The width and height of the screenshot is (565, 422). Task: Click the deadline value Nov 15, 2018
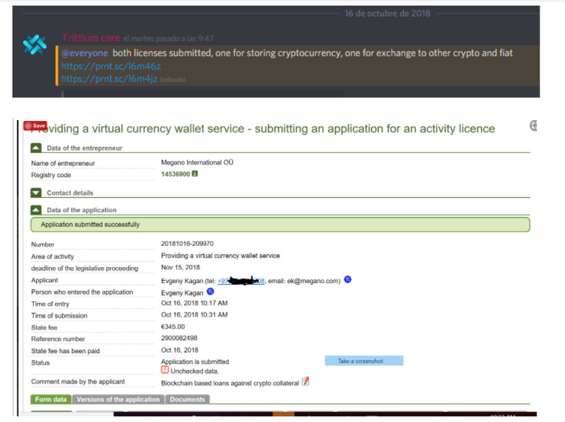180,267
